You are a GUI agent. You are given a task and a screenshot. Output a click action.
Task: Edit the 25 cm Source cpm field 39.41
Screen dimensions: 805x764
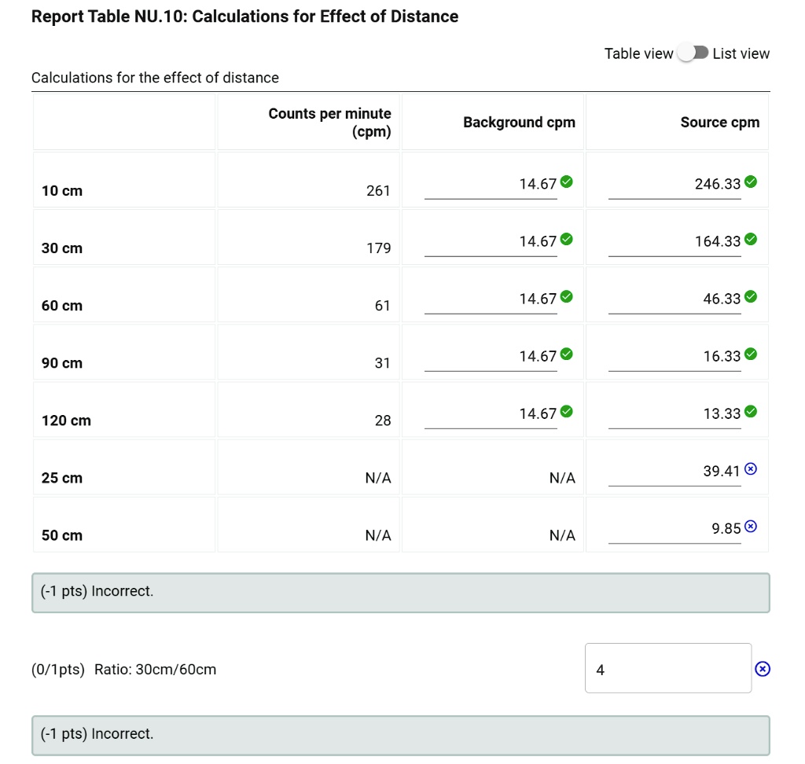[675, 473]
